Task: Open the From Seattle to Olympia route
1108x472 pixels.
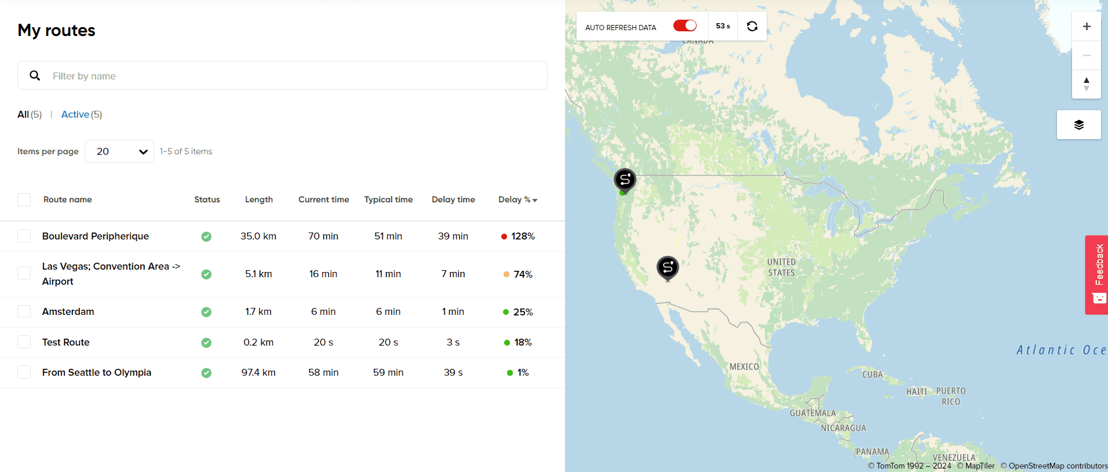Action: (96, 372)
